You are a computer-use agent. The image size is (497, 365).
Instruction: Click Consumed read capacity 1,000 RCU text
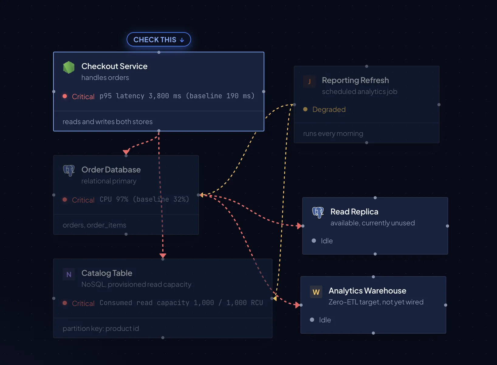point(181,303)
